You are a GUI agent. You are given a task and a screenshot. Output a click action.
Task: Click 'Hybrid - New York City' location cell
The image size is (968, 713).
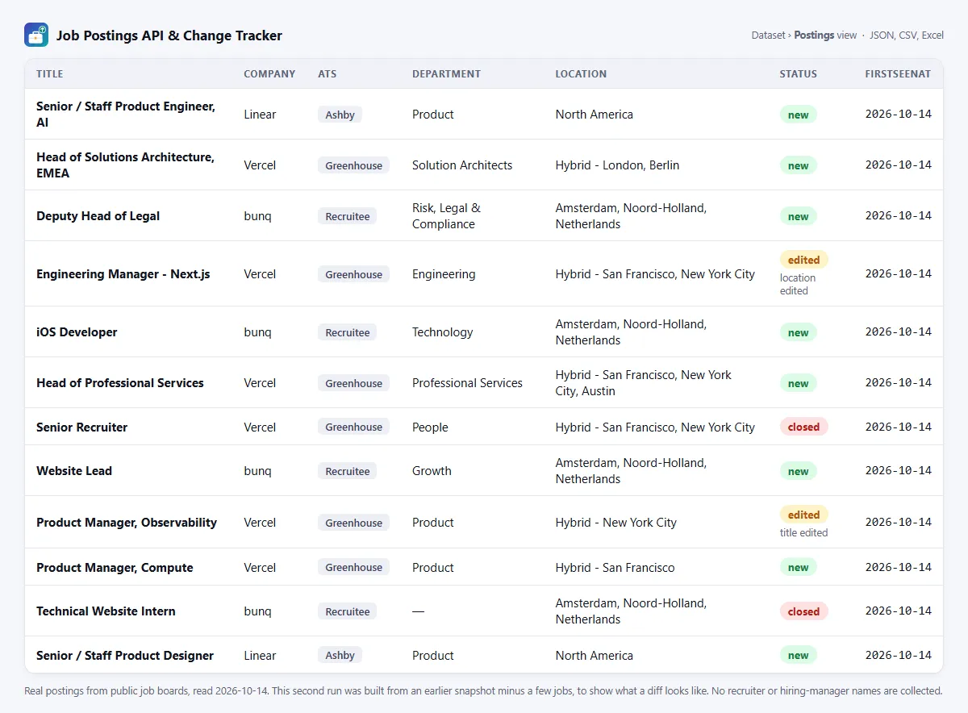pos(615,523)
